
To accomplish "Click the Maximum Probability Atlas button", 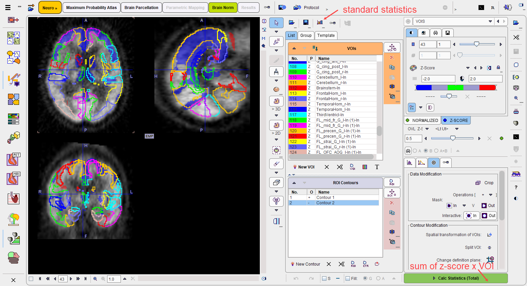I will 91,7.
